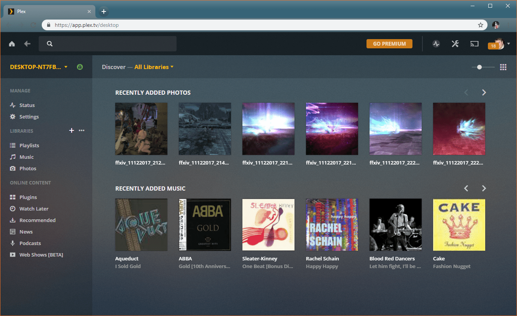Click the browser address bar
Image resolution: width=517 pixels, height=316 pixels.
click(x=264, y=25)
